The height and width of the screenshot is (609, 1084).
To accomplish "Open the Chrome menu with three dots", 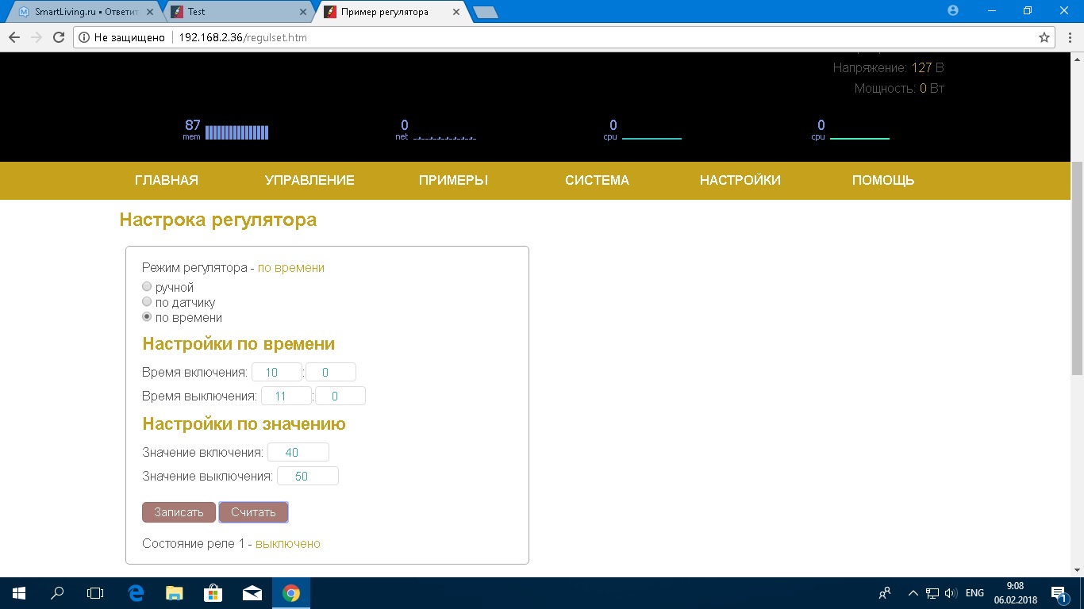I will (x=1068, y=37).
